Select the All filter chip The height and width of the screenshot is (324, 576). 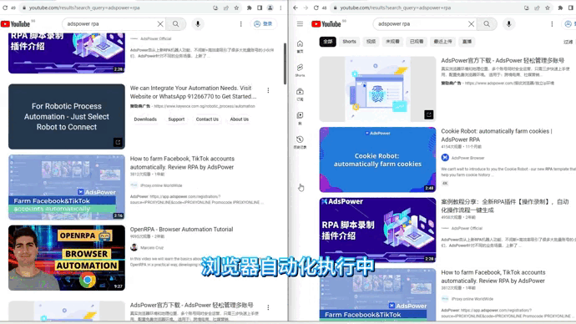328,42
